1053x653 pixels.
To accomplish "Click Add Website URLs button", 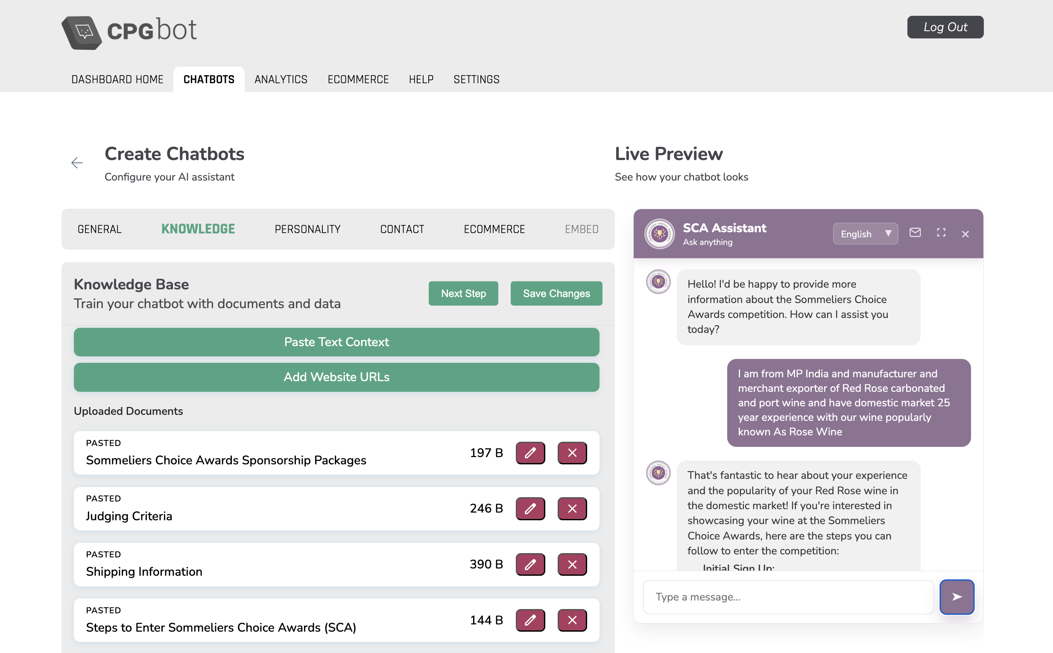I will (x=336, y=376).
